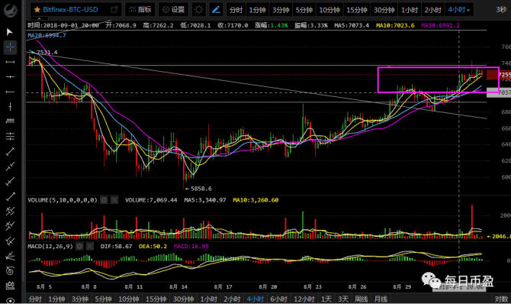Image resolution: width=511 pixels, height=304 pixels.
Task: Remove the MACD indicator with its X icon
Action: pos(90,246)
